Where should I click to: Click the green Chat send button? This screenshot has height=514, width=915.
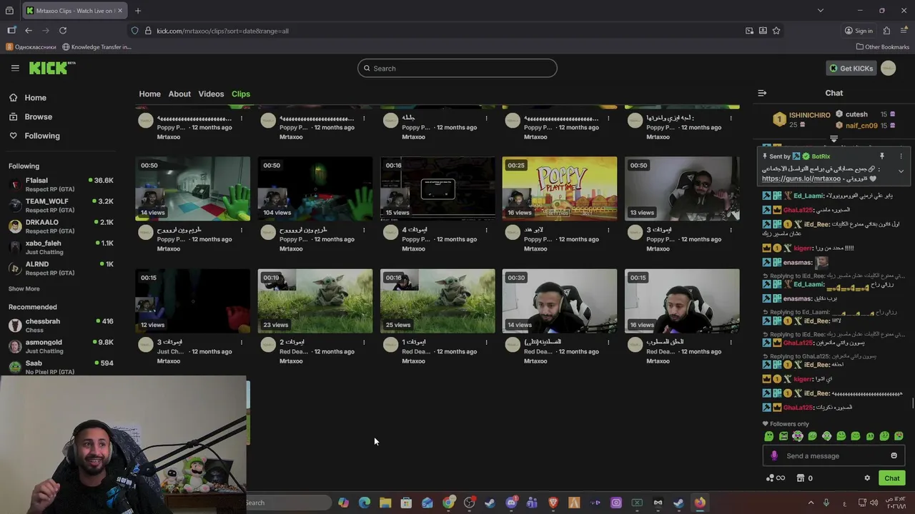(x=891, y=478)
